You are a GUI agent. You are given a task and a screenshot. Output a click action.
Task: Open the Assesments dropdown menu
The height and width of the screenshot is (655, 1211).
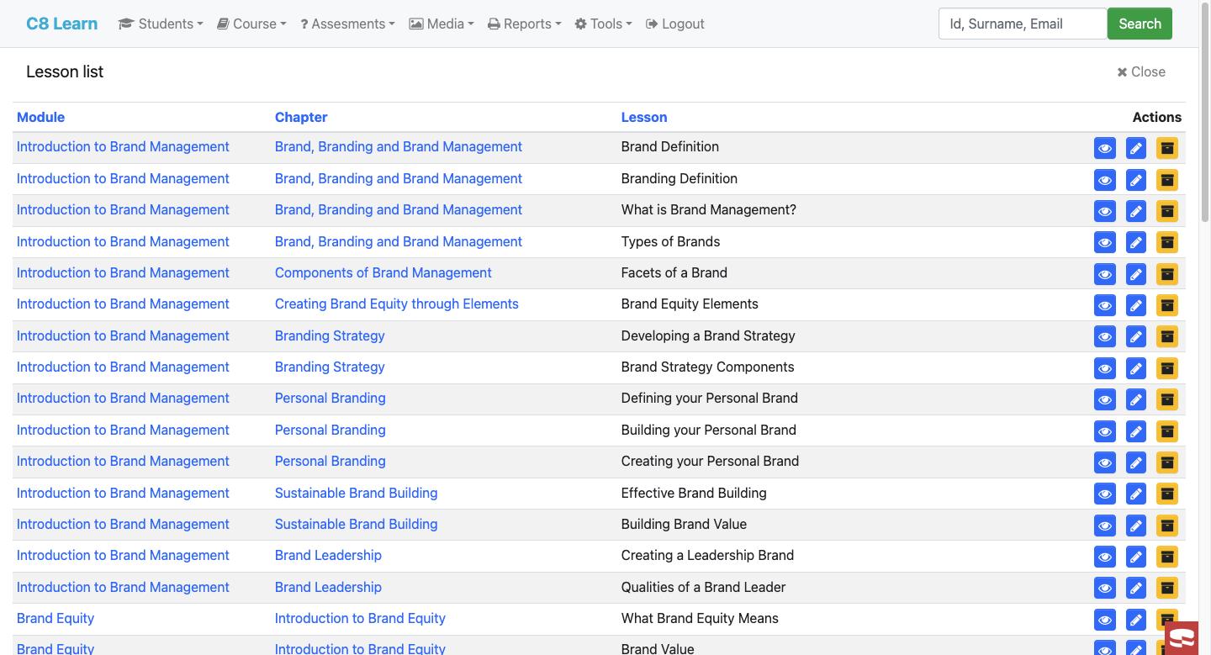click(x=347, y=24)
